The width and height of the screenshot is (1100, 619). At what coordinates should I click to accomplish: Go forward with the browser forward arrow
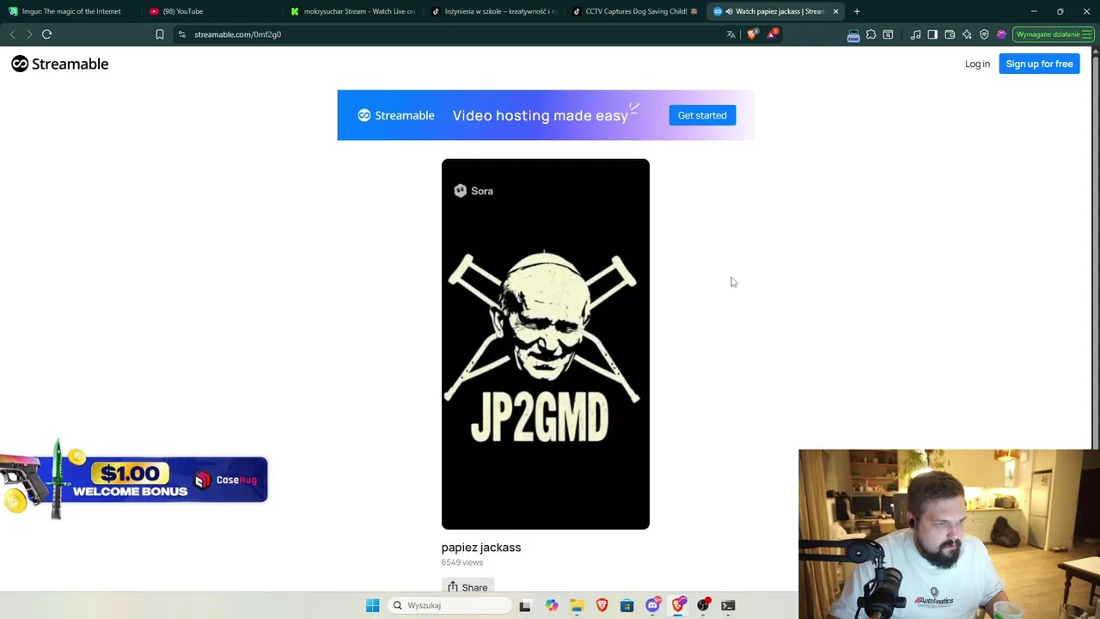point(28,34)
